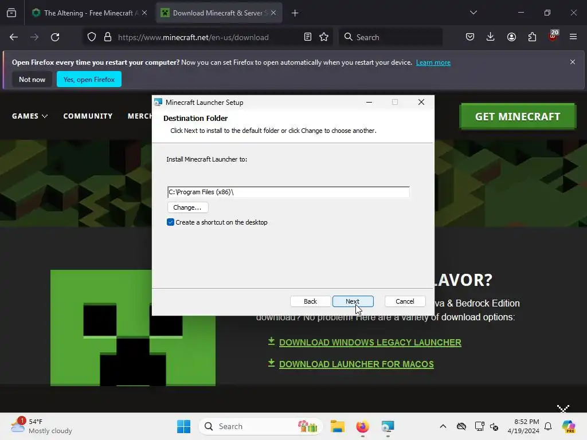Dismiss the Firefox notification bar

573,62
